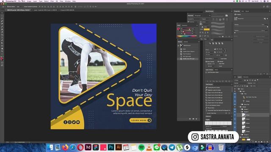This screenshot has height=152, width=271.
Task: Add vector mask in Properties panel
Action: tap(267, 19)
